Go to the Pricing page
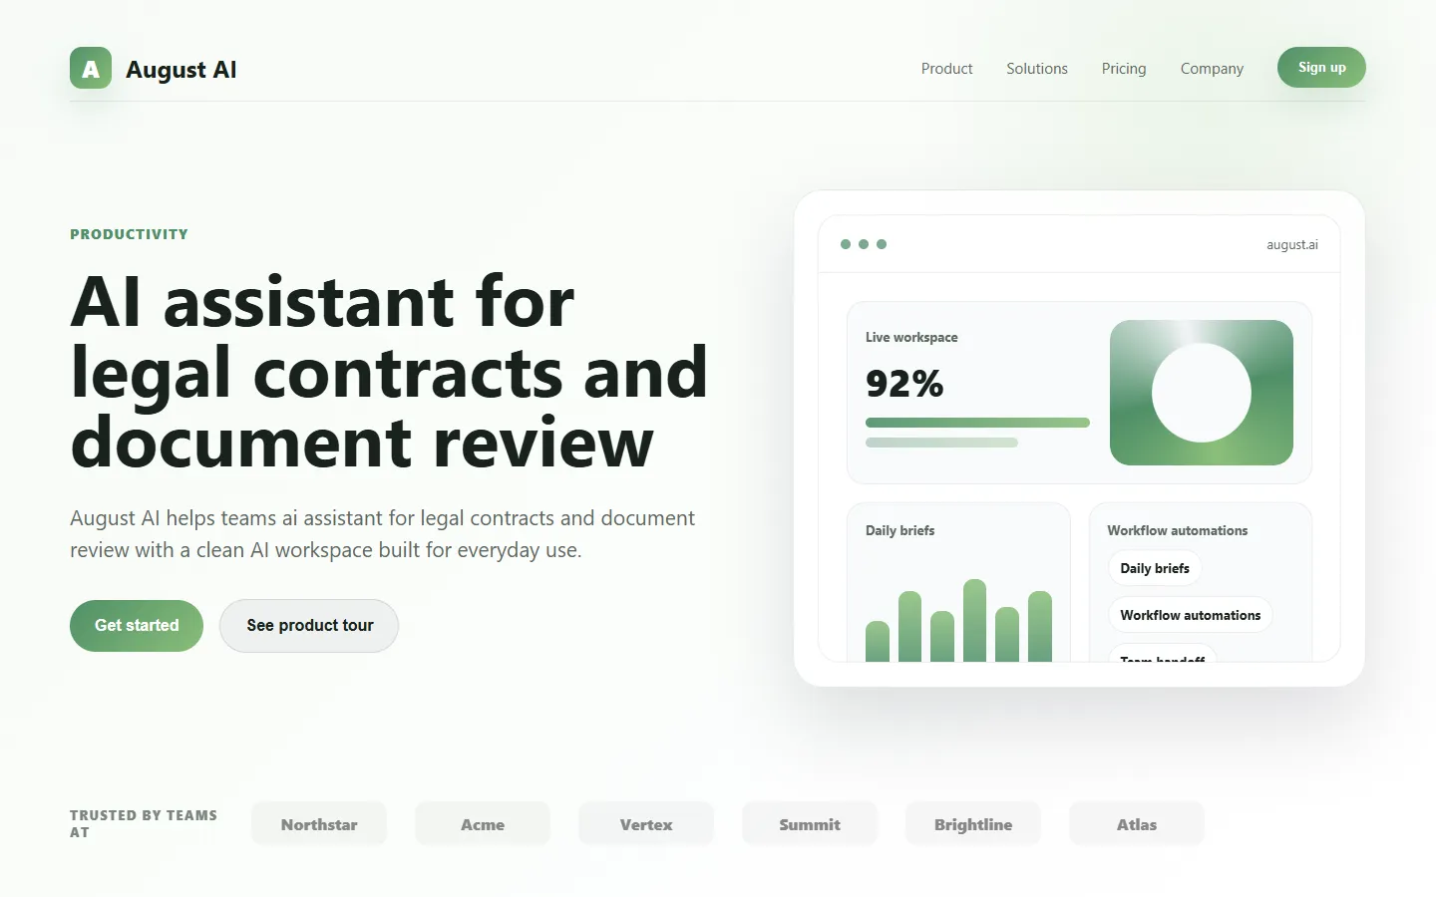The image size is (1436, 897). 1124,69
